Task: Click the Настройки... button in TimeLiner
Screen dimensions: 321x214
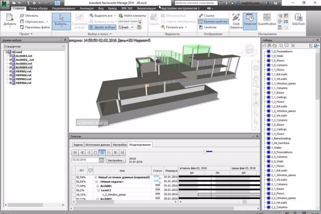Action: [116, 160]
